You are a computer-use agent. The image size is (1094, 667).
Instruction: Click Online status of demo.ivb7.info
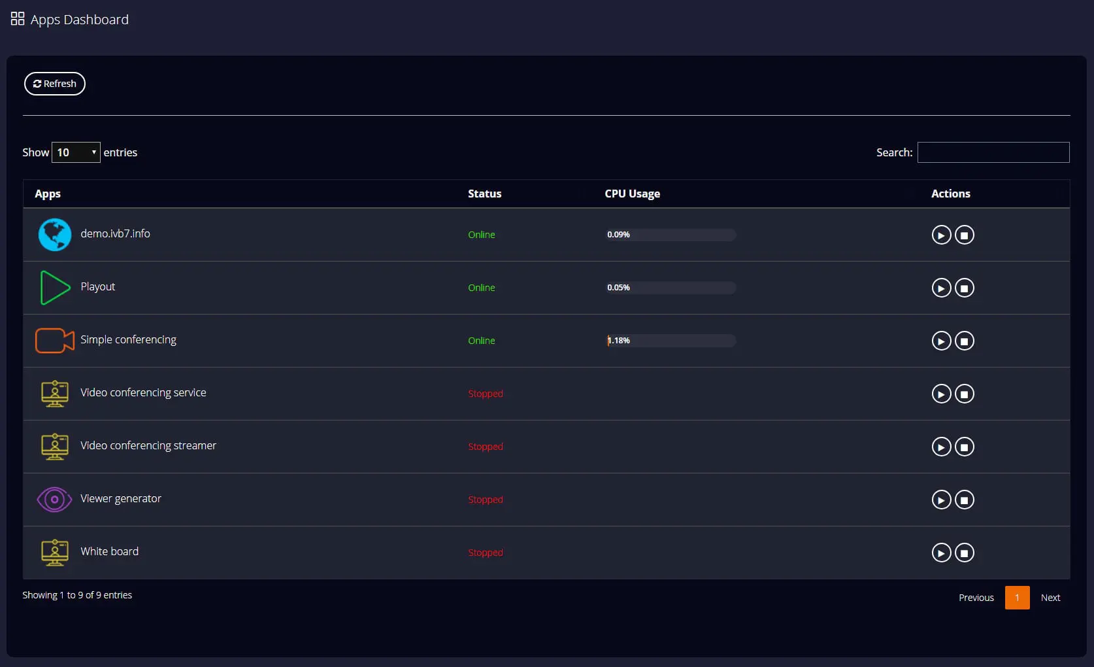click(x=482, y=235)
